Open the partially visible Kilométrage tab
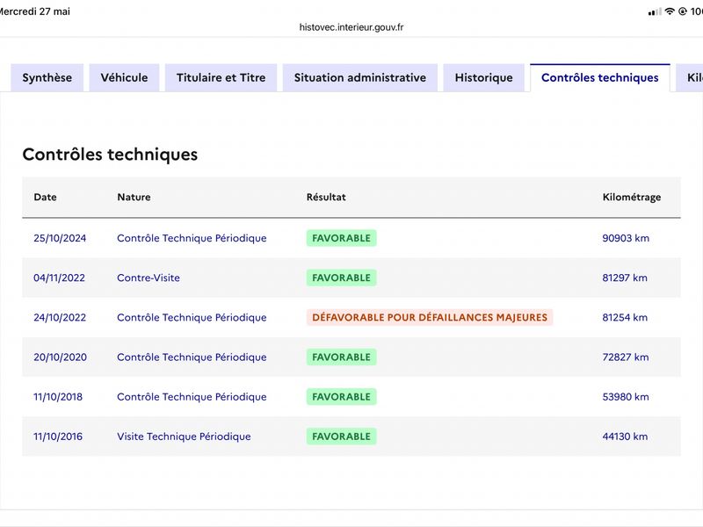This screenshot has height=527, width=703. tap(691, 77)
